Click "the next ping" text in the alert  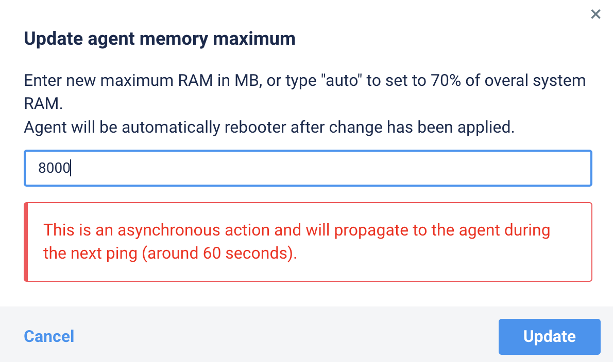click(90, 254)
